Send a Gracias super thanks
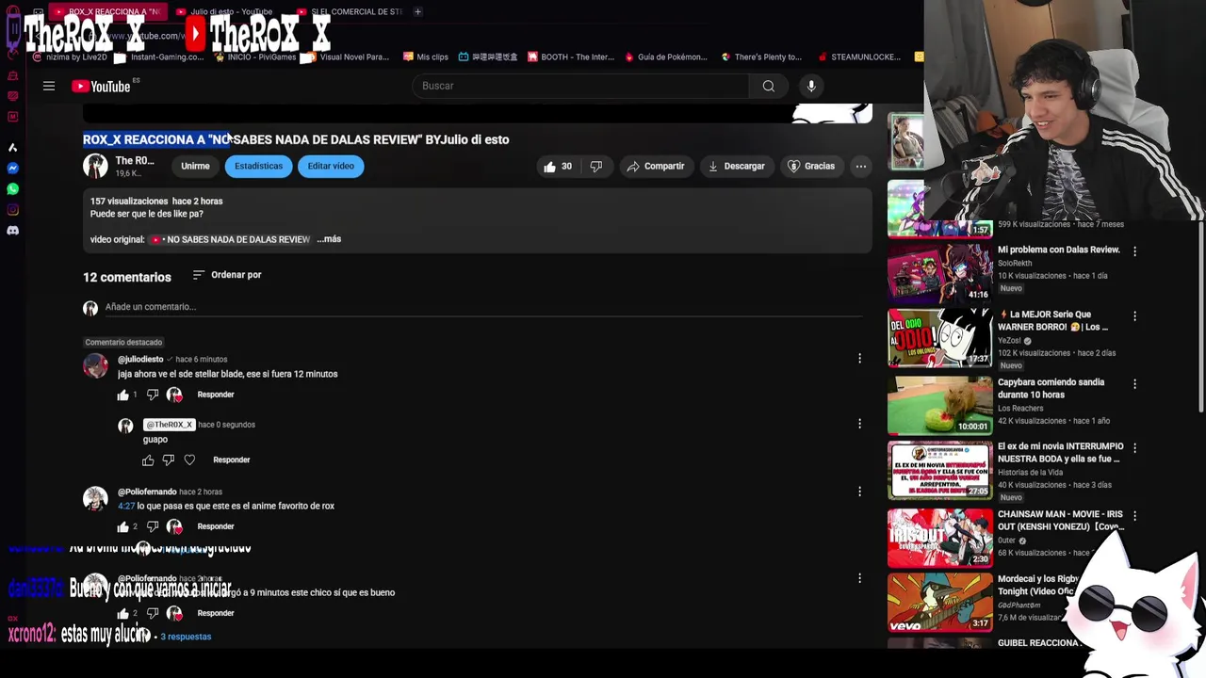Screen dimensions: 1206x678 pyautogui.click(x=811, y=166)
